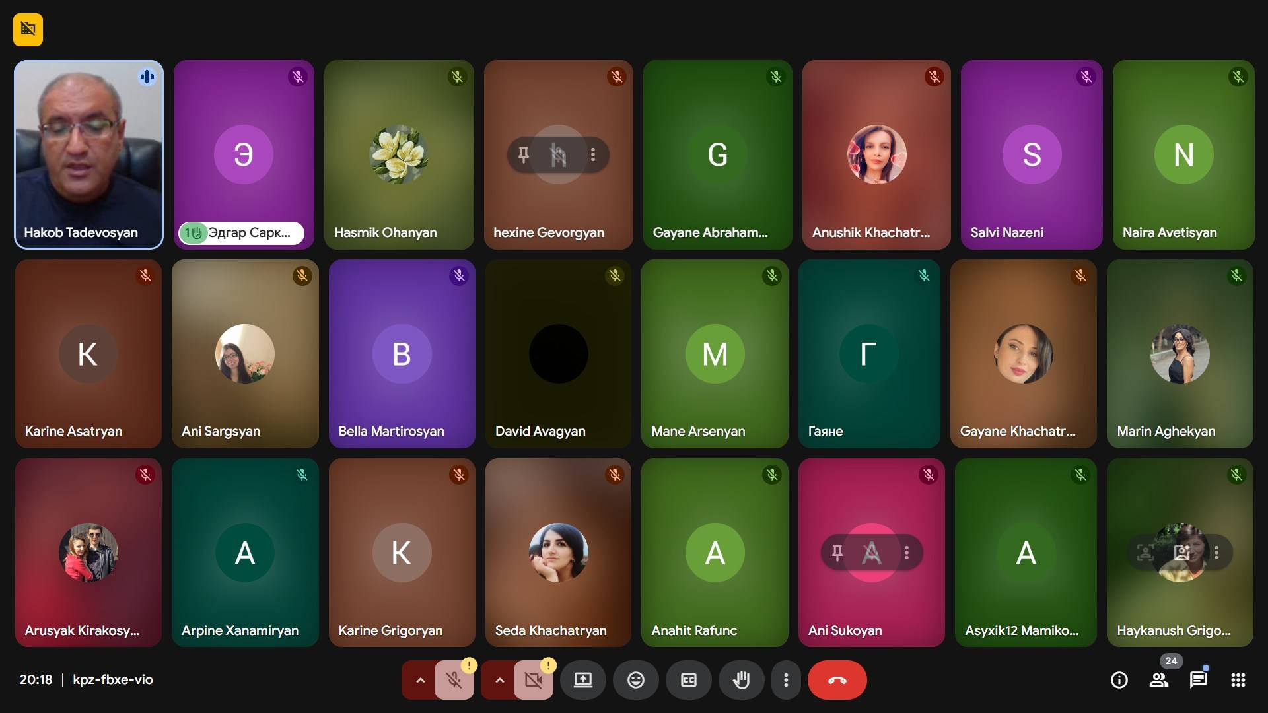
Task: Open chat with everyone
Action: coord(1199,680)
